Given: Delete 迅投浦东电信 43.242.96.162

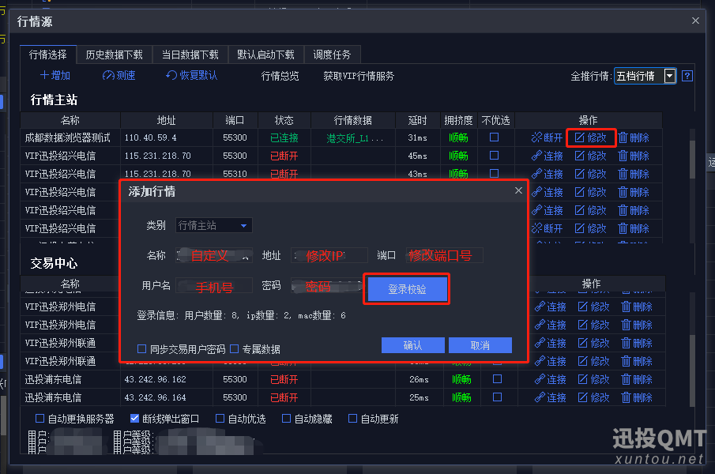Looking at the screenshot, I should click(x=637, y=379).
